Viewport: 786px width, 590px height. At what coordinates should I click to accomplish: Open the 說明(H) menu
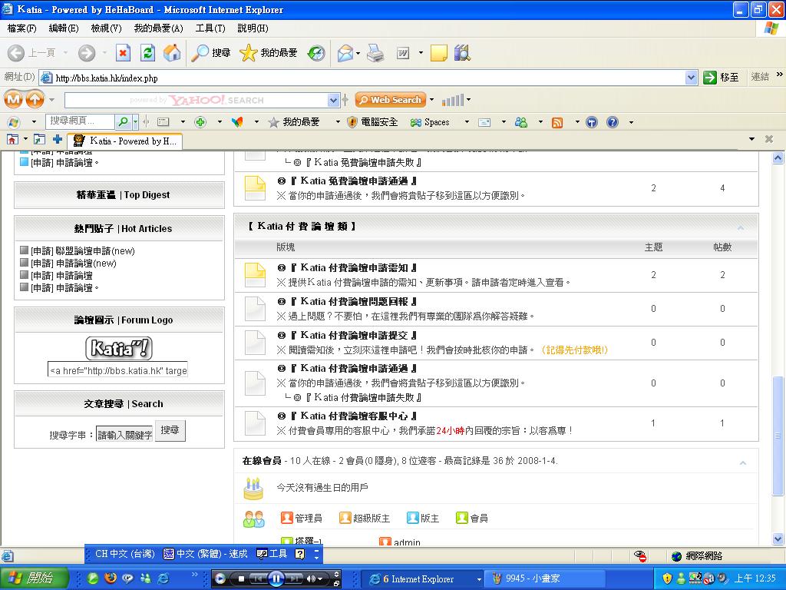(x=253, y=28)
